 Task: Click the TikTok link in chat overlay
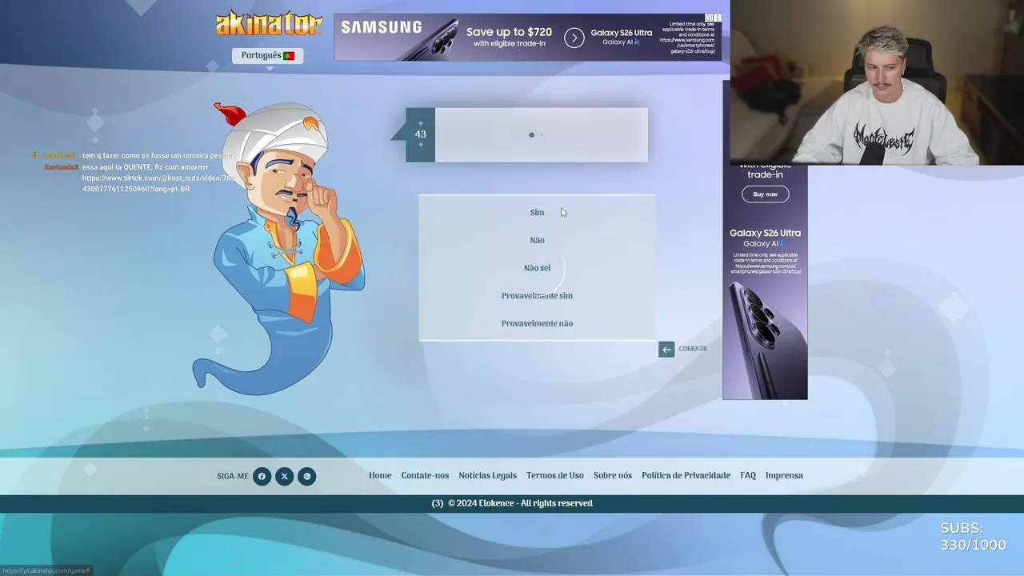coord(158,183)
